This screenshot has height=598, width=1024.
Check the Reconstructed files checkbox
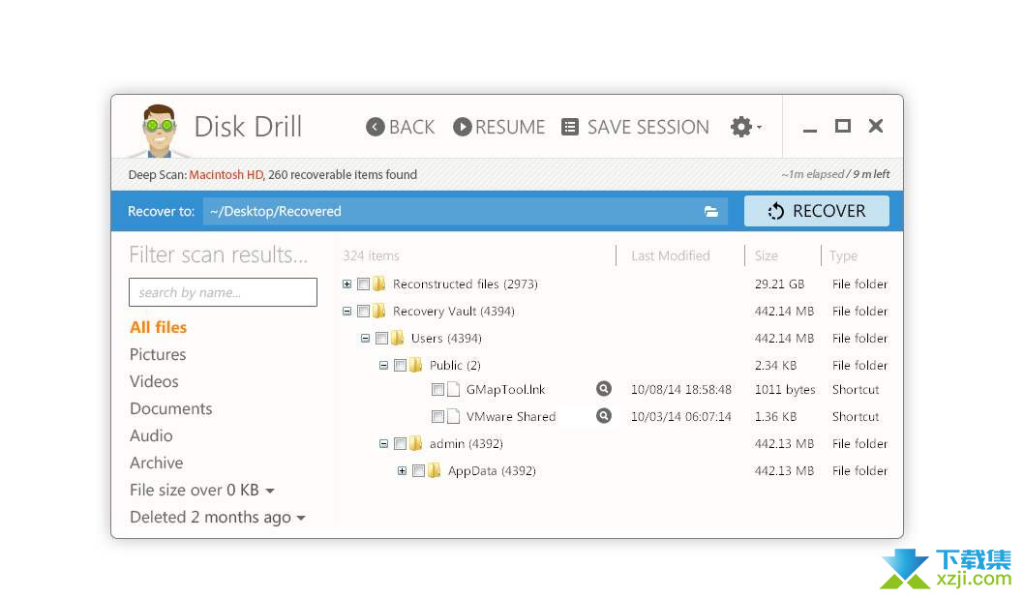click(x=364, y=284)
